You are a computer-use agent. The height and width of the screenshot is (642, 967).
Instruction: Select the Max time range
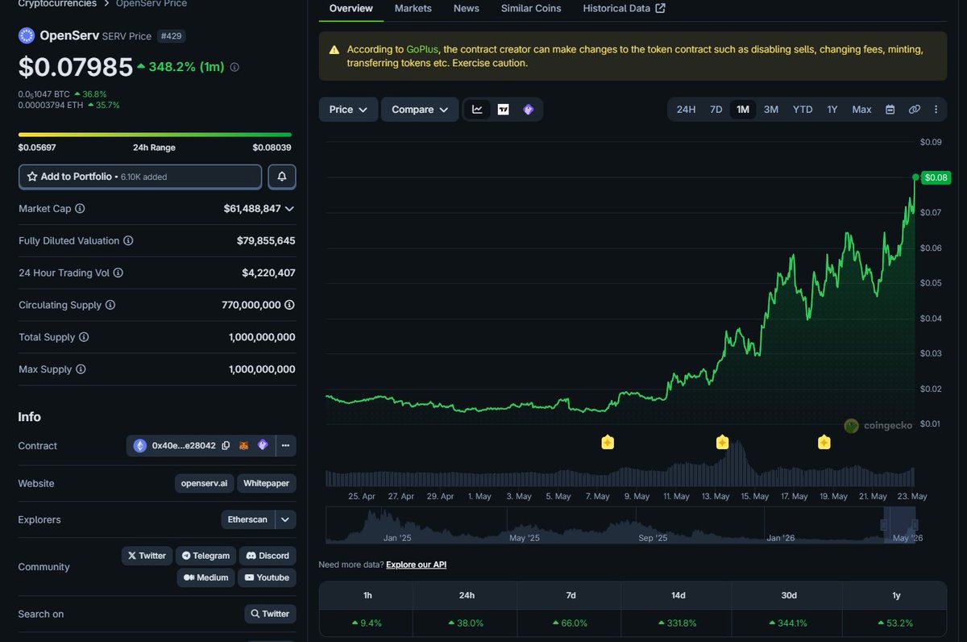point(861,109)
